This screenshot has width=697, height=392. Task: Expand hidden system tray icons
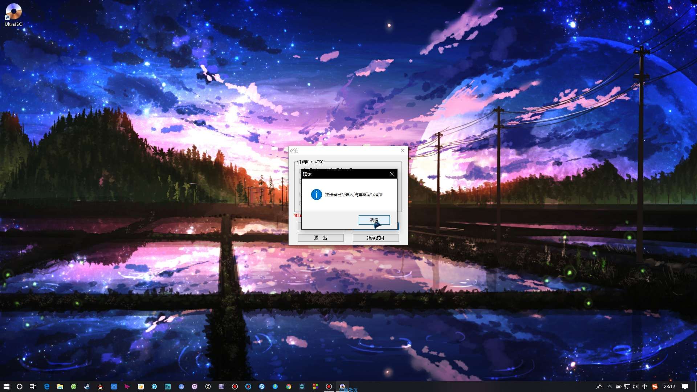610,387
